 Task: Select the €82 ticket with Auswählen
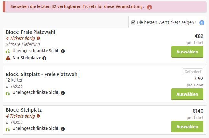click(x=187, y=52)
